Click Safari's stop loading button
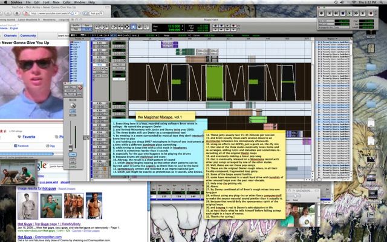Screen dimensions: 387x242 pos(8,13)
